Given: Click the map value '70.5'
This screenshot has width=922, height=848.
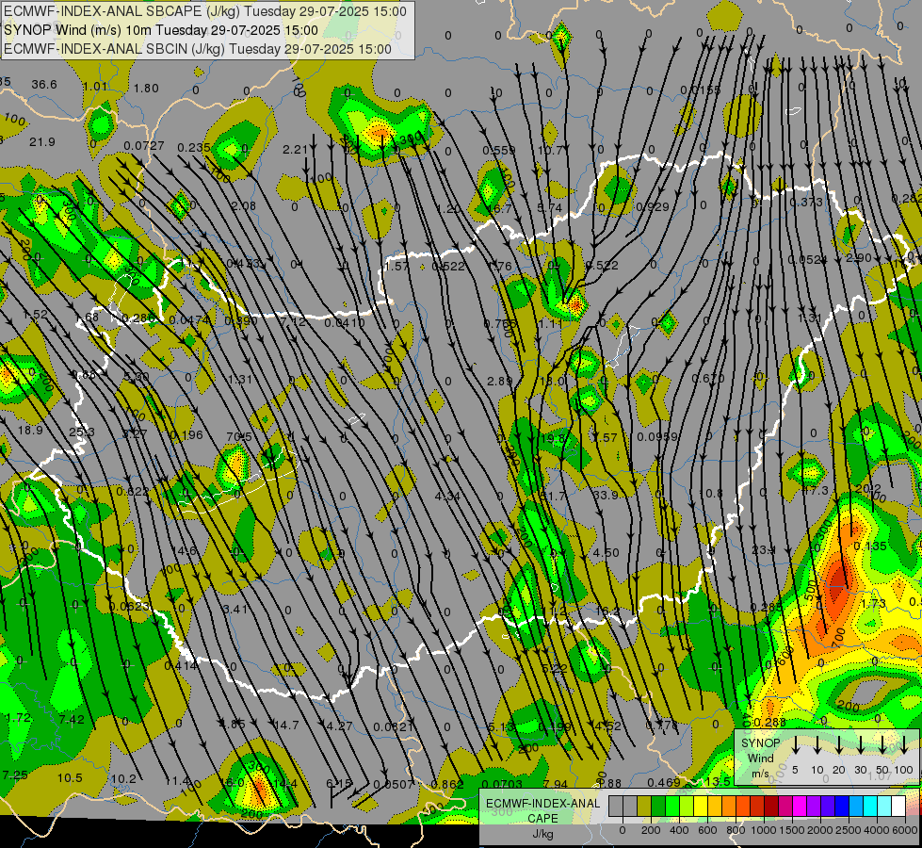Looking at the screenshot, I should [238, 436].
